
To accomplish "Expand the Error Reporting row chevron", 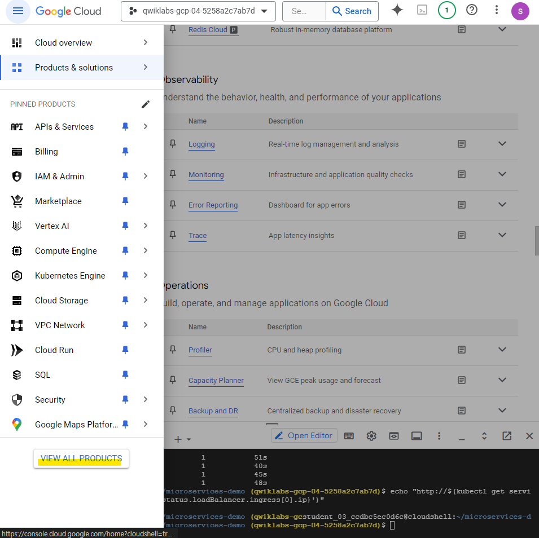I will click(x=502, y=205).
